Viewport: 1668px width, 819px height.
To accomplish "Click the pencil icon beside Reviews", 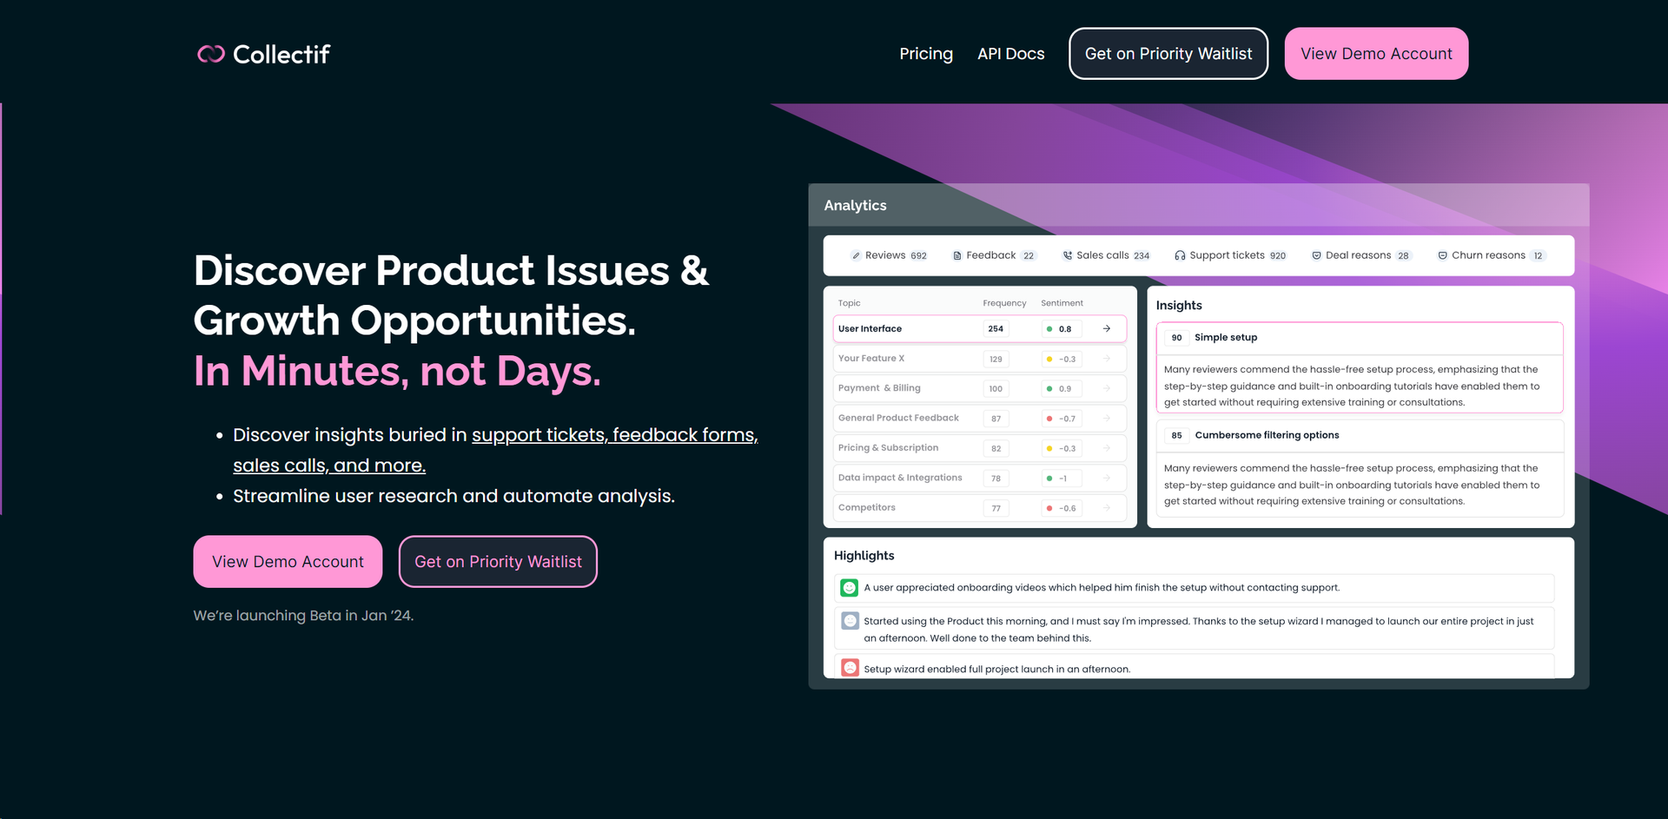I will [856, 256].
